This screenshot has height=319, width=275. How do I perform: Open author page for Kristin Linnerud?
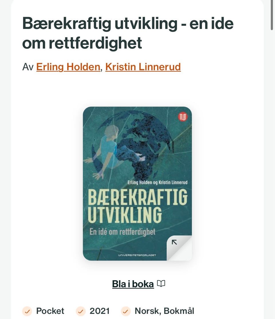(x=143, y=67)
